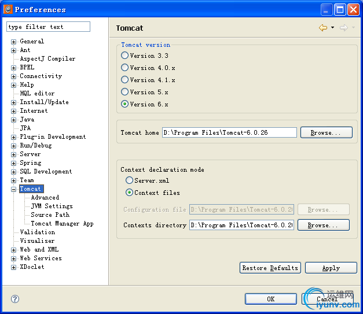Click the OK button
This screenshot has height=314, width=363.
click(x=271, y=299)
